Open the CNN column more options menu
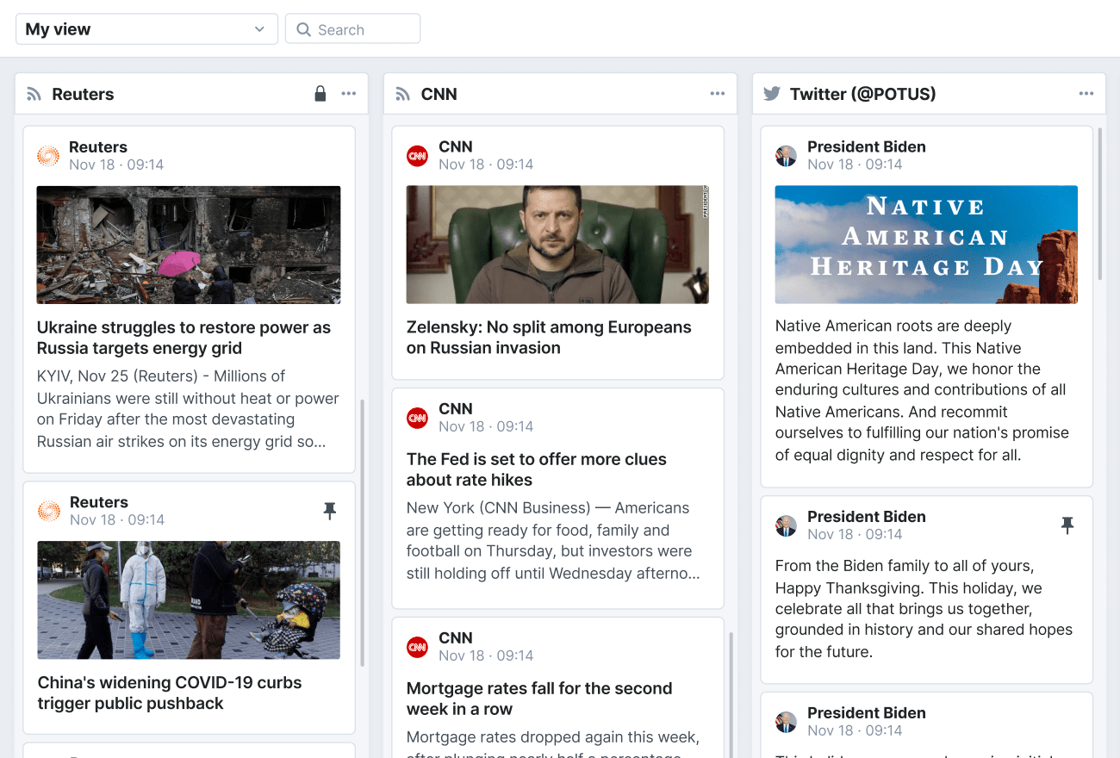 [x=718, y=94]
